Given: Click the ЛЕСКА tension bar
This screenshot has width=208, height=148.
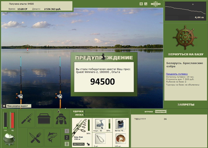Looking at the screenshot, I should pos(107,115).
